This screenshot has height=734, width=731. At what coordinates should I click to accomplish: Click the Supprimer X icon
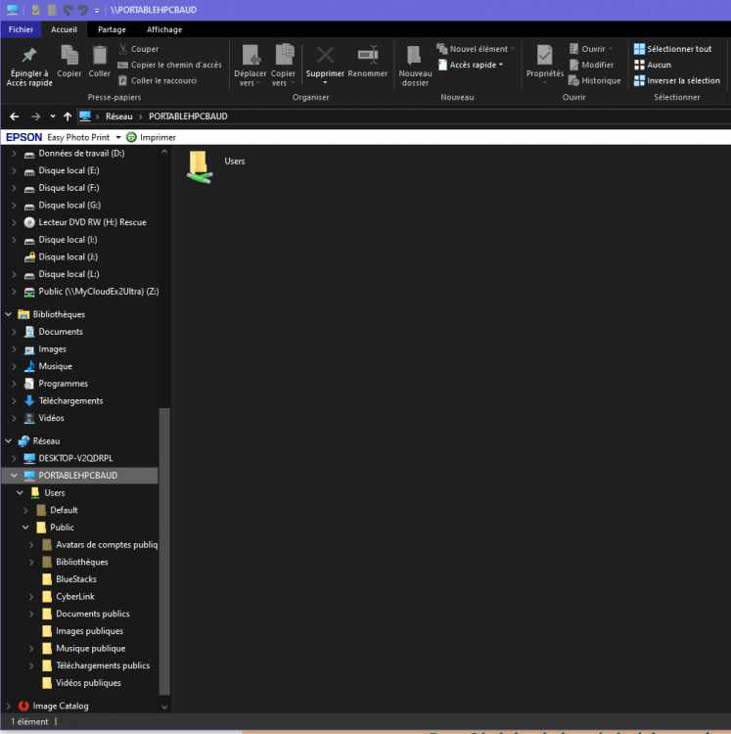point(325,55)
